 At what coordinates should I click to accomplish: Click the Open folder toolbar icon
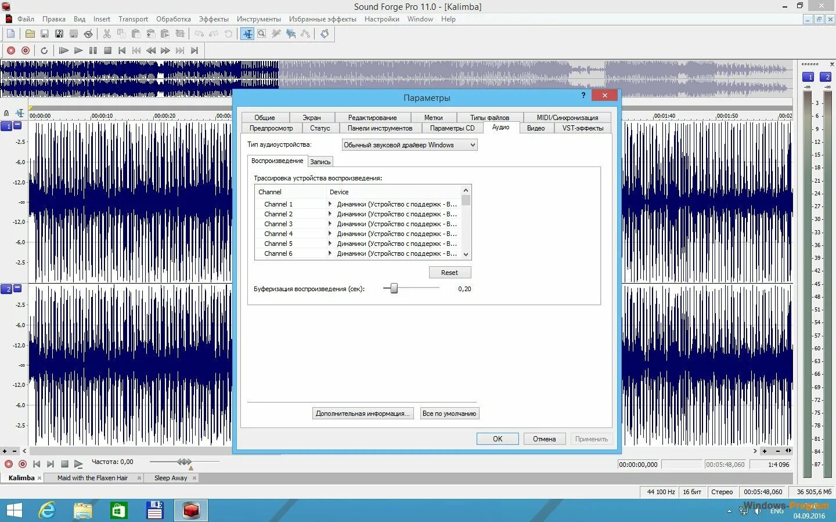30,34
